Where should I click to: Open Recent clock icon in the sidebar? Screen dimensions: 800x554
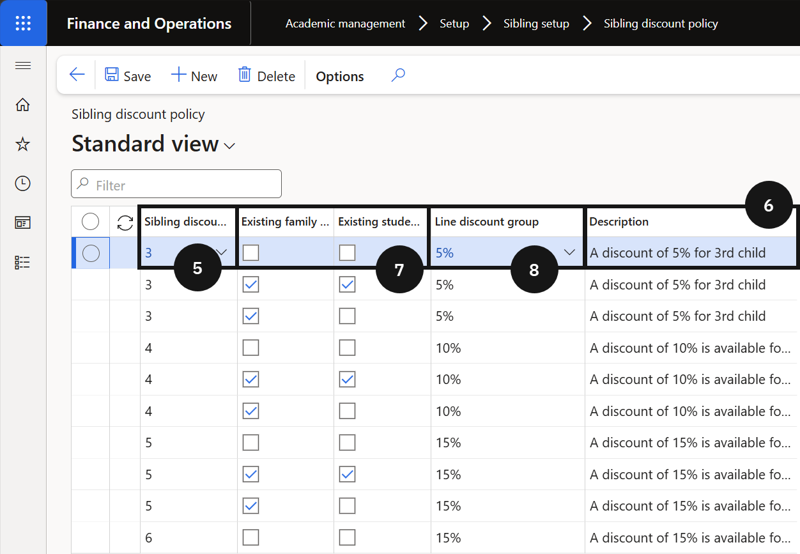pos(23,183)
